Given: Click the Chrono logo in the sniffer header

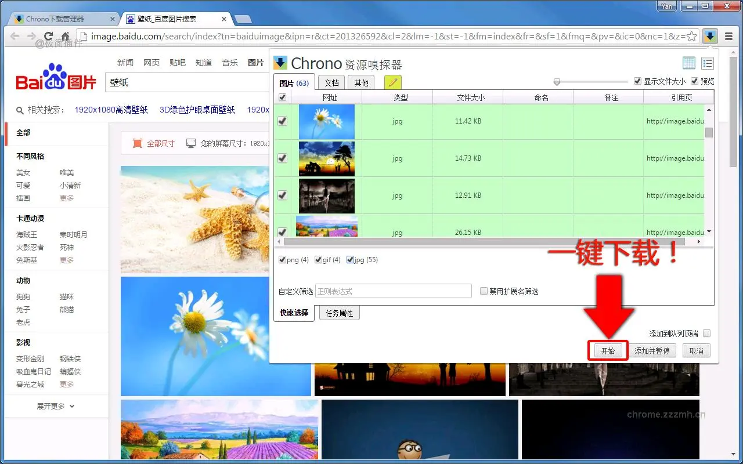Looking at the screenshot, I should click(280, 63).
